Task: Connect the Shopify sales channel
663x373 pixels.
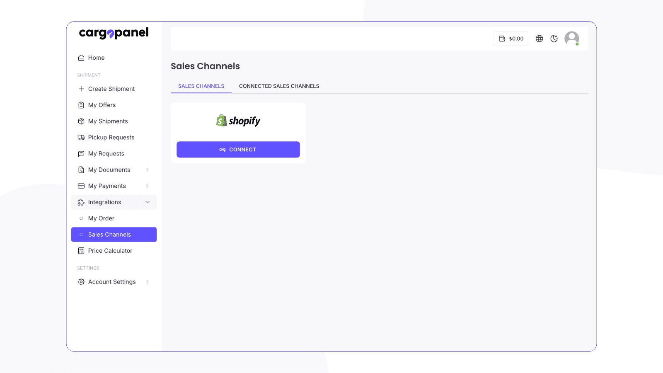Action: (x=238, y=150)
